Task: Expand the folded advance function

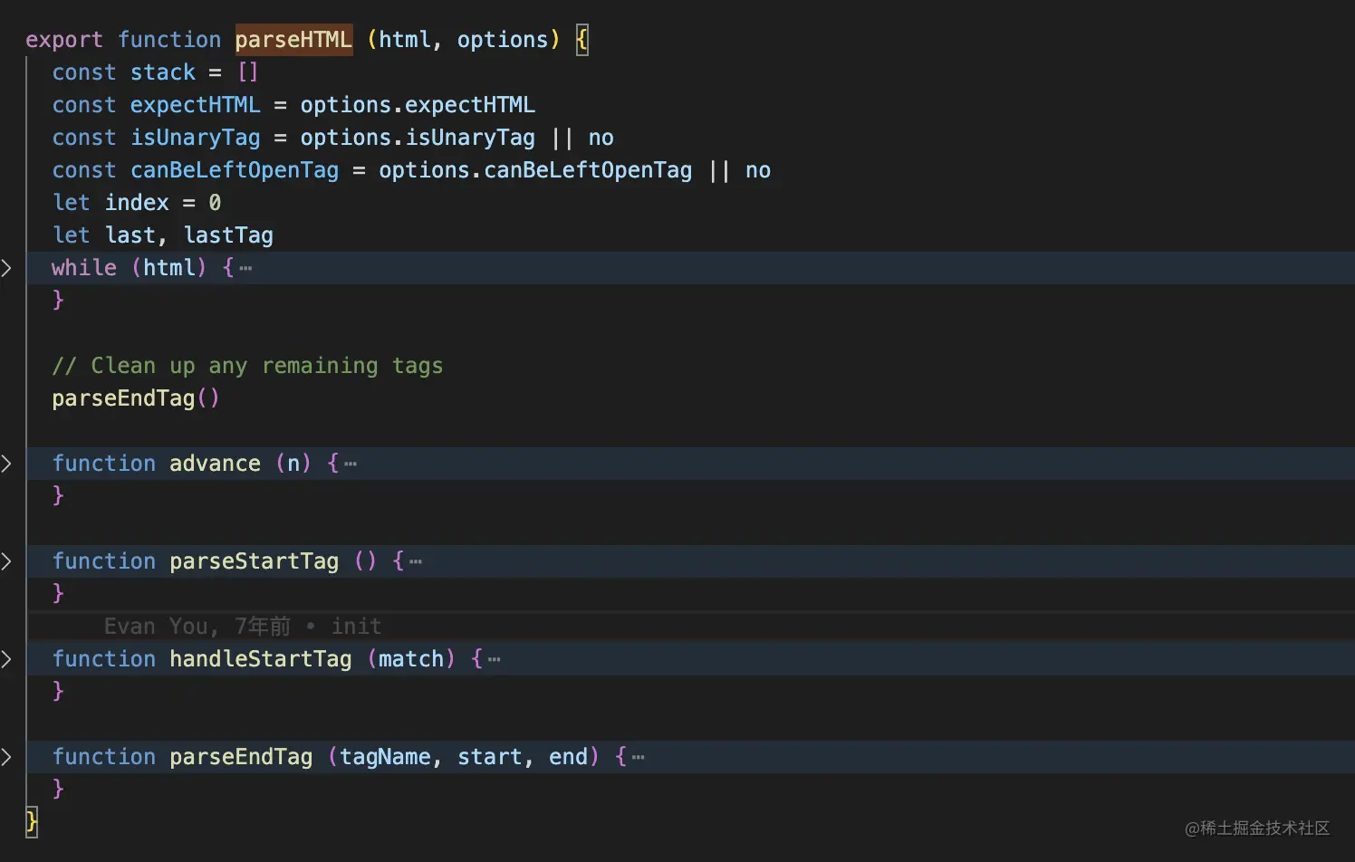Action: [7, 464]
